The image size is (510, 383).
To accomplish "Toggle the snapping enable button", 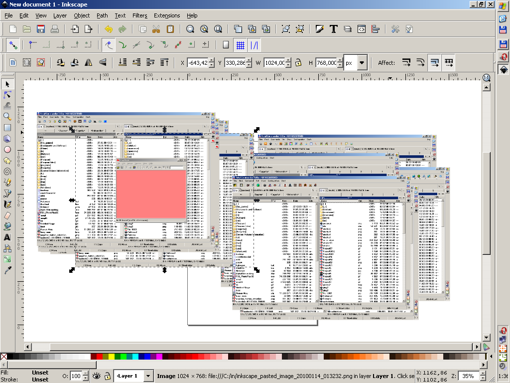I will (13, 45).
